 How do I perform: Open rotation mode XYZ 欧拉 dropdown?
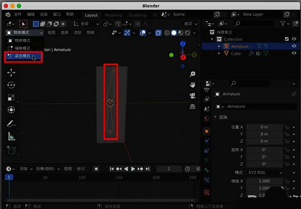(265, 173)
